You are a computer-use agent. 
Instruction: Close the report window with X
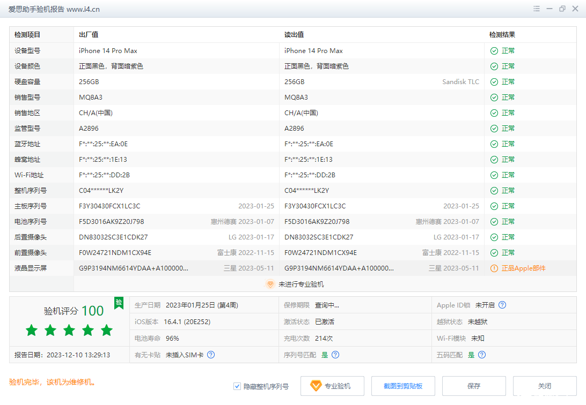[575, 9]
